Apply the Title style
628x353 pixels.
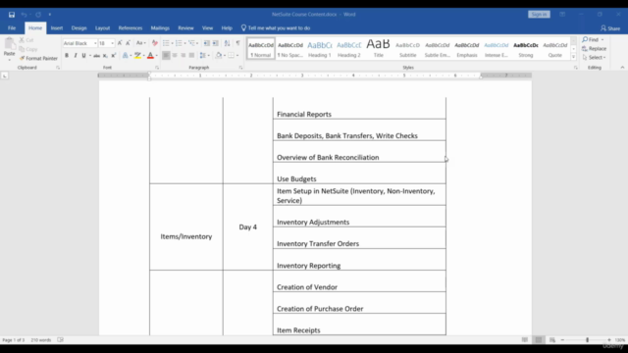tap(379, 49)
